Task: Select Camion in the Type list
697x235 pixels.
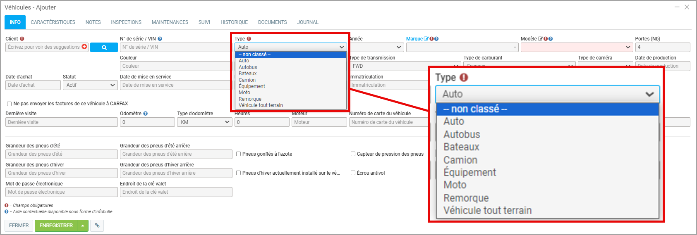Action: (247, 80)
